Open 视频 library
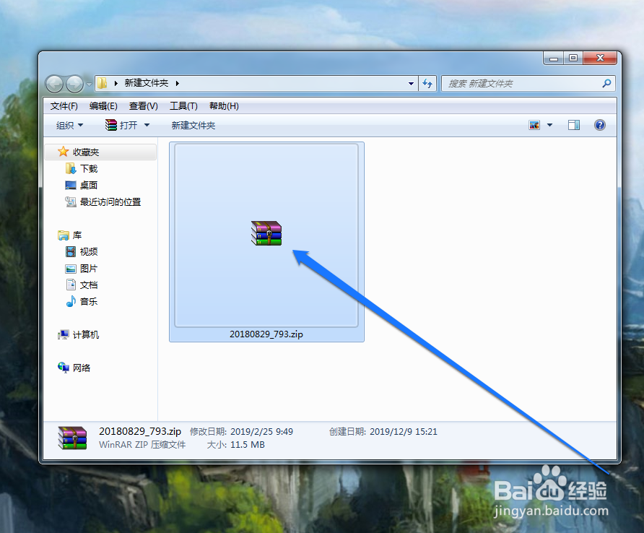This screenshot has width=644, height=533. coord(89,251)
